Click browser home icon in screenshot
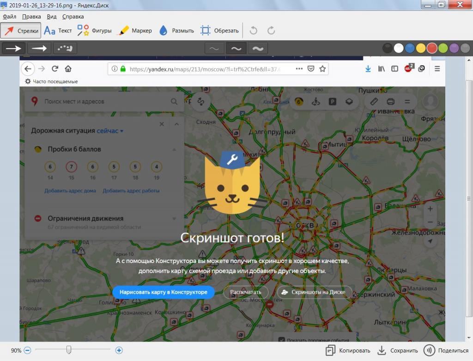Image resolution: width=473 pixels, height=361 pixels. pos(68,69)
